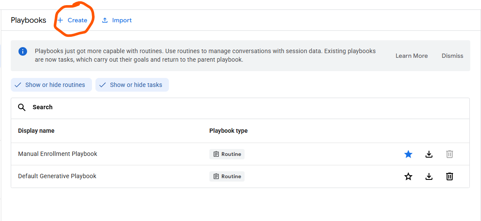
Task: Toggle the Show or hide routines chip
Action: 51,85
